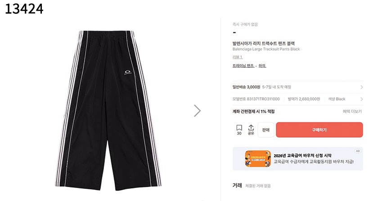Open the 리뷰 1 reviews link
Viewport: 387px width, 201px height.
point(238,57)
